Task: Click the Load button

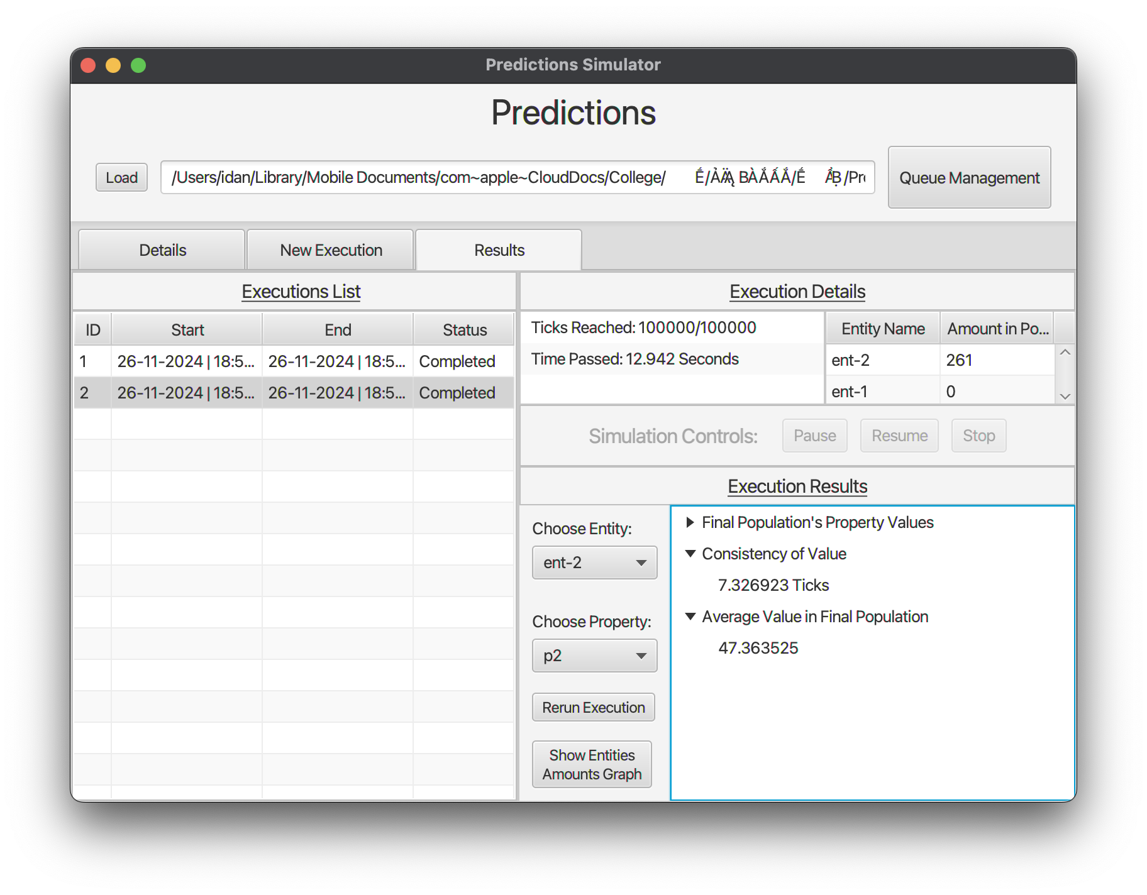Action: [x=121, y=177]
